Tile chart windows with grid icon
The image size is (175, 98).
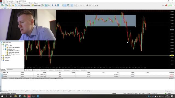pyautogui.click(x=58, y=5)
